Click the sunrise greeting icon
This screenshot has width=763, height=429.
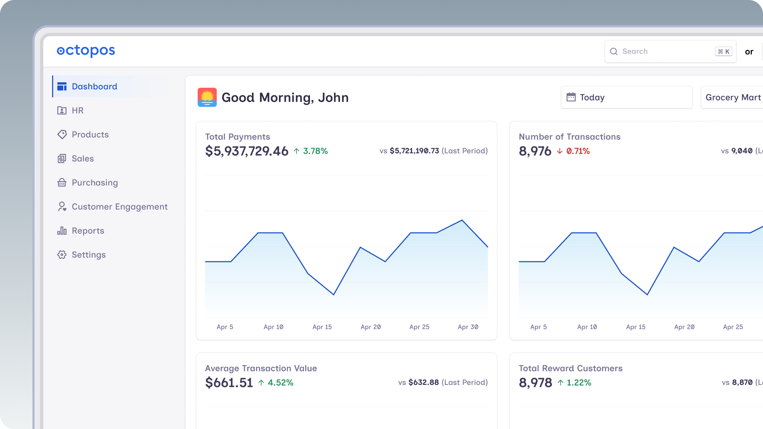pos(207,97)
